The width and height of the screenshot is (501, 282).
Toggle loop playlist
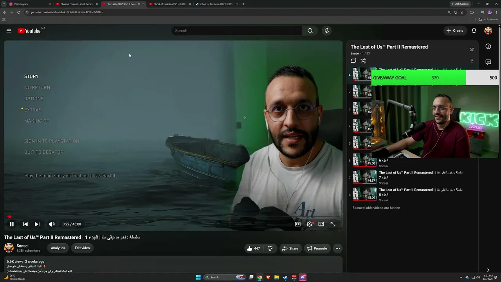click(x=353, y=61)
